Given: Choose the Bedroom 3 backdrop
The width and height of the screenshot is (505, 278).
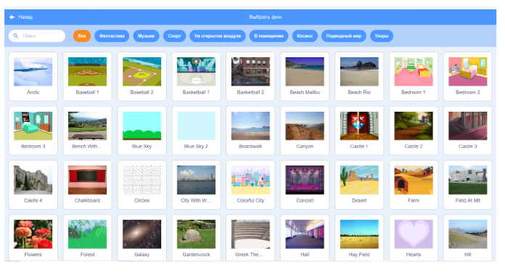Looking at the screenshot, I should click(x=33, y=131).
